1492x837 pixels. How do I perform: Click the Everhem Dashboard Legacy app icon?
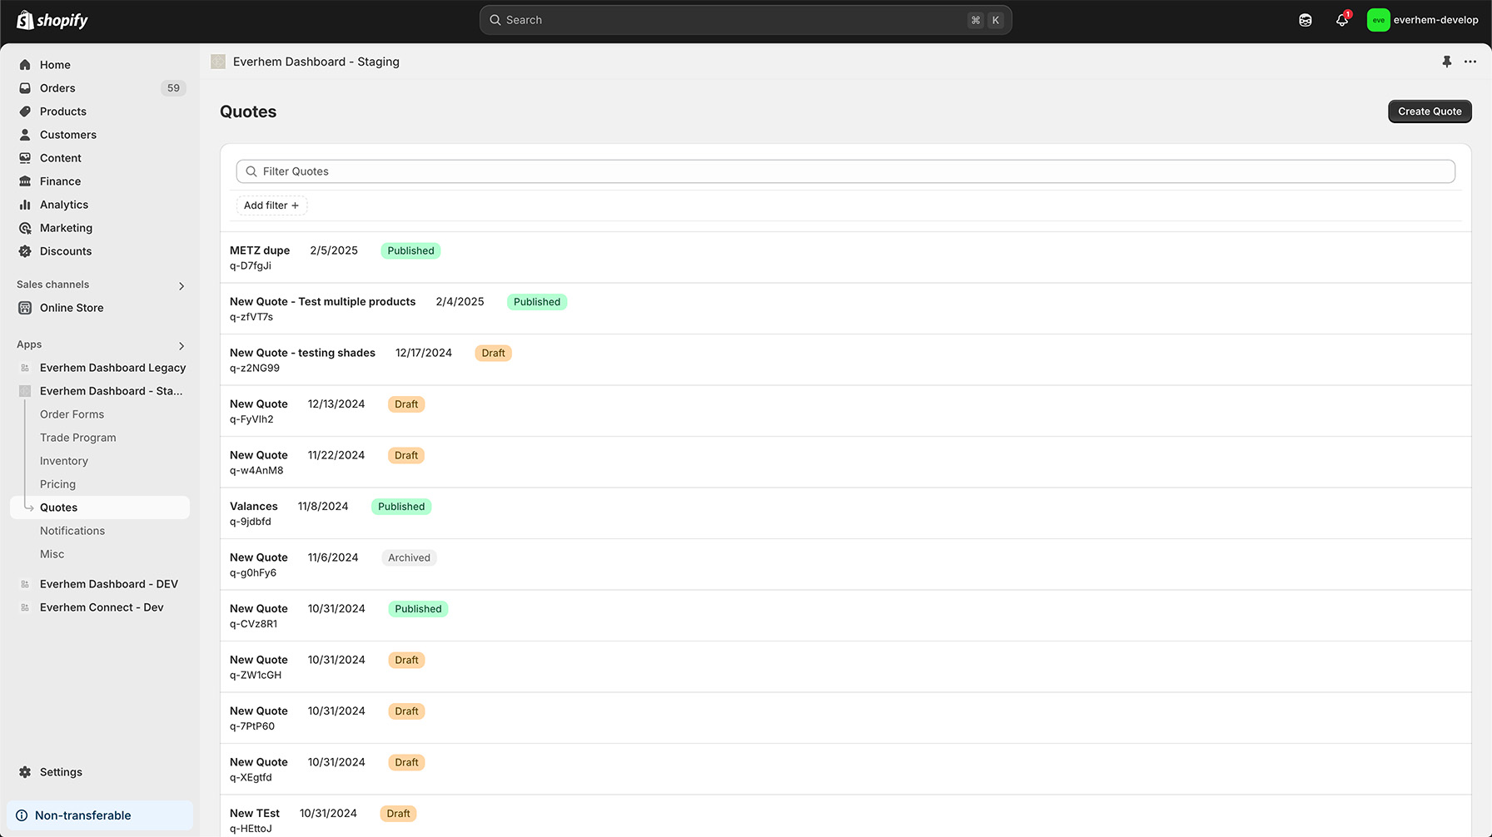click(25, 368)
